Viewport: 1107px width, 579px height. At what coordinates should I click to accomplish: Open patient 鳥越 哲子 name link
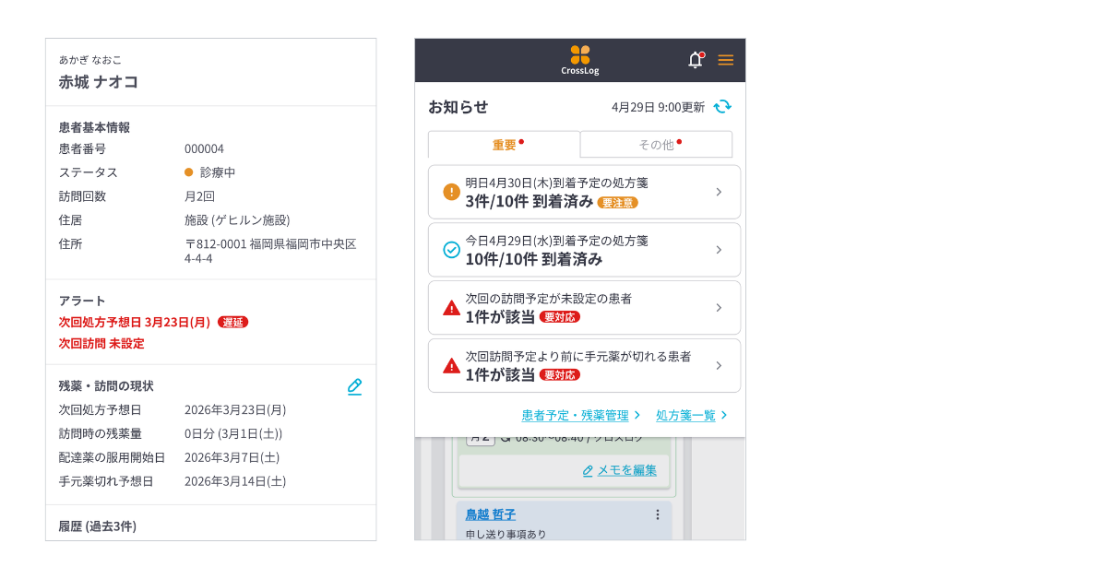[490, 514]
